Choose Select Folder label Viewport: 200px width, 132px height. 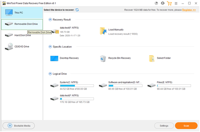[x=164, y=58]
